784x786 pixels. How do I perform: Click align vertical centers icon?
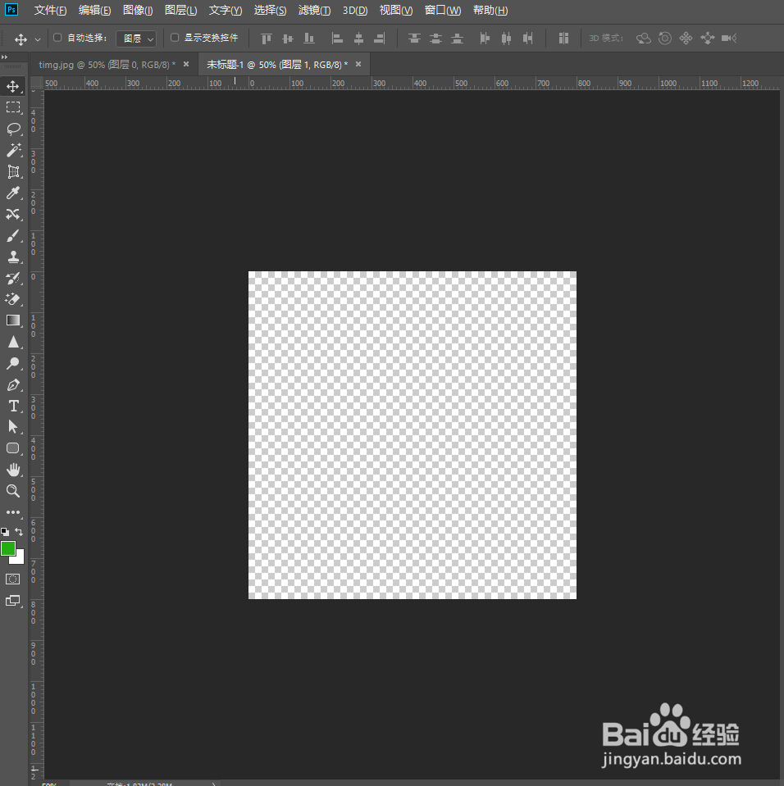[x=288, y=38]
